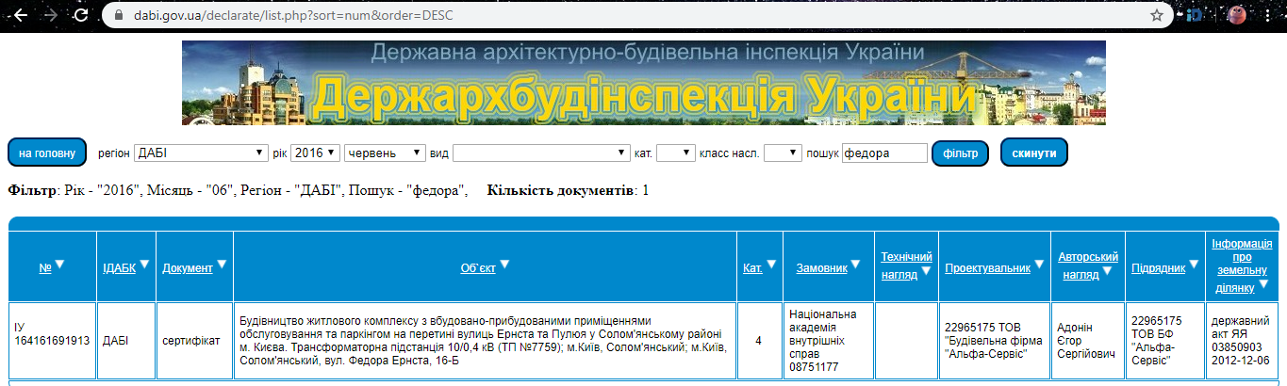Image resolution: width=1287 pixels, height=386 pixels.
Task: Click the padlock site info icon
Action: (x=118, y=16)
